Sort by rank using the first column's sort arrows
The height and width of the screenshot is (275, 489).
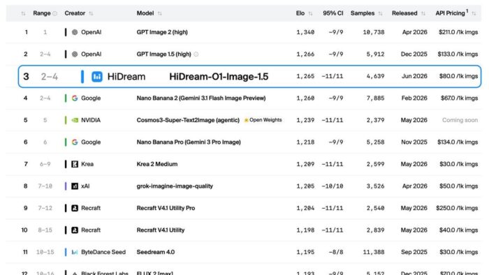pyautogui.click(x=23, y=13)
